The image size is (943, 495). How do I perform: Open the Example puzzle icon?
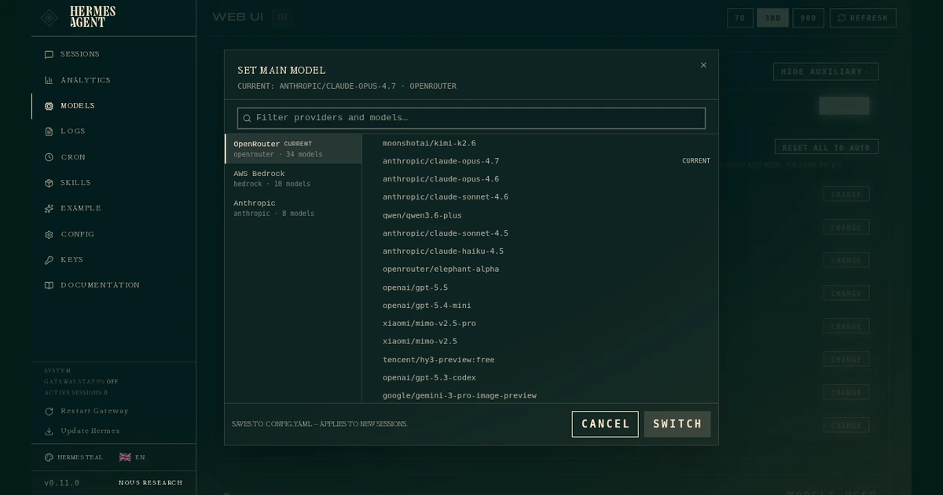[x=49, y=208]
